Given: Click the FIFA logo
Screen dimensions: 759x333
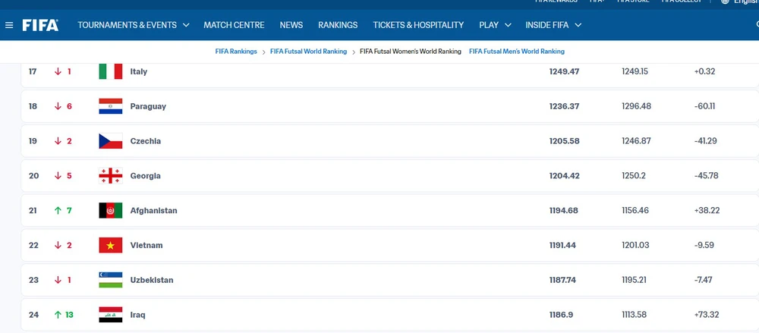Looking at the screenshot, I should (40, 25).
